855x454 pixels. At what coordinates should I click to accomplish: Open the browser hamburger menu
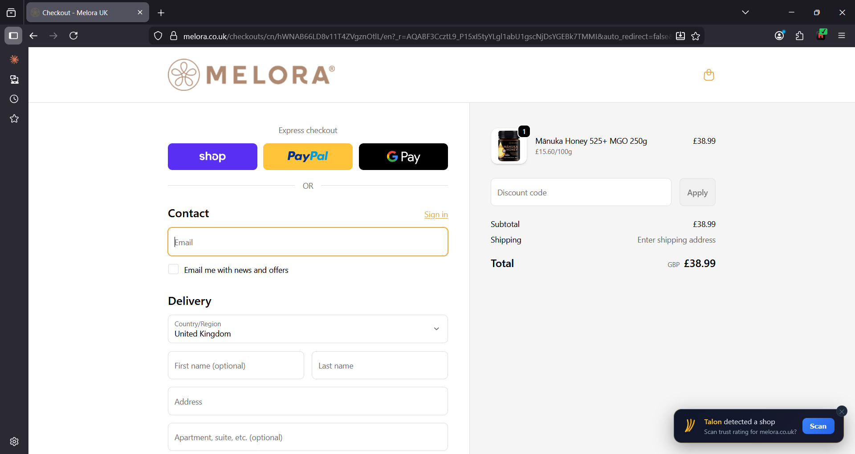842,36
